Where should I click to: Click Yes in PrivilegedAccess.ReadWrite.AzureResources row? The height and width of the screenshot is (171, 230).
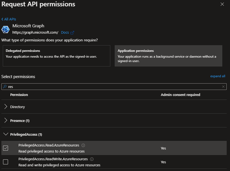[163, 162]
